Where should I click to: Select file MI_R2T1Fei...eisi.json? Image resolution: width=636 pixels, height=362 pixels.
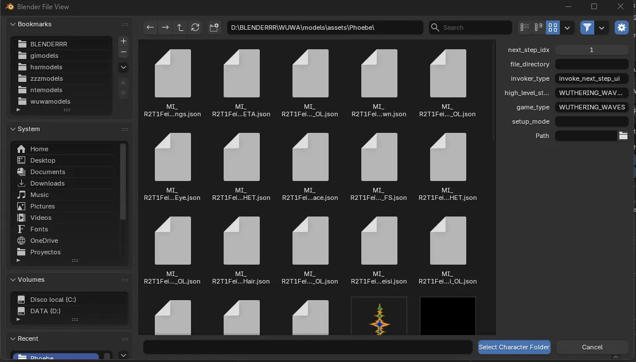379,250
